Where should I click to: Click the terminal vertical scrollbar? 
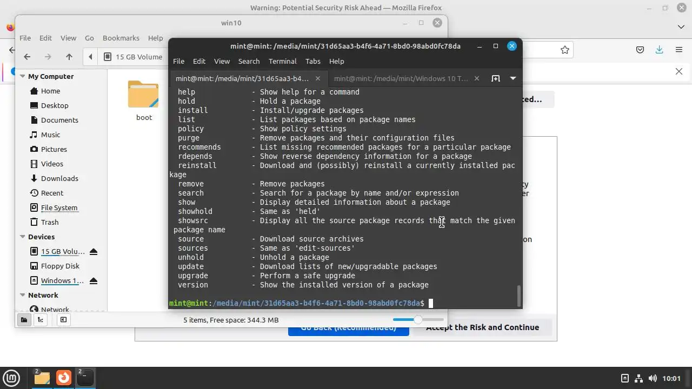tap(519, 295)
